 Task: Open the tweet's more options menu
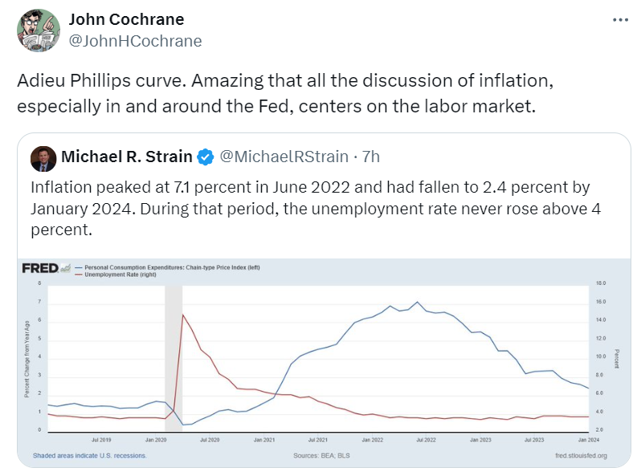click(x=619, y=19)
